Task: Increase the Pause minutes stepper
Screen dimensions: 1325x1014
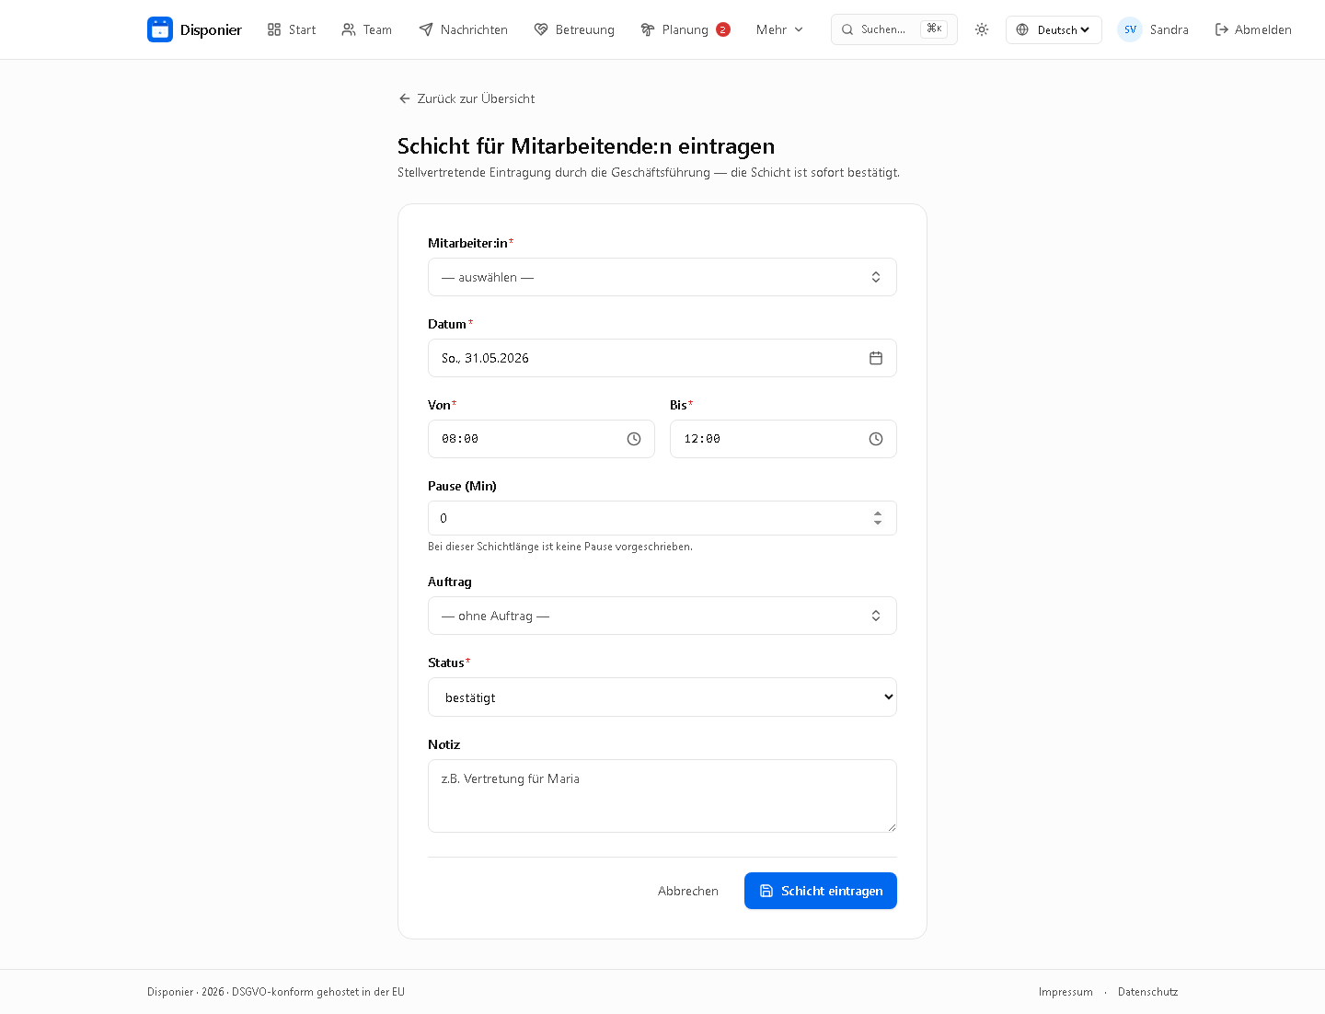Action: 878,513
